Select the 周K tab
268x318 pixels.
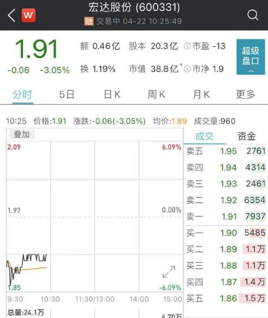156,94
